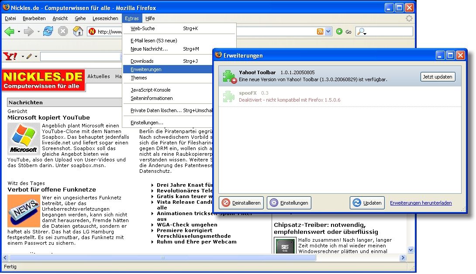This screenshot has height=274, width=476.
Task: Click the Go label button
Action: (x=348, y=31)
